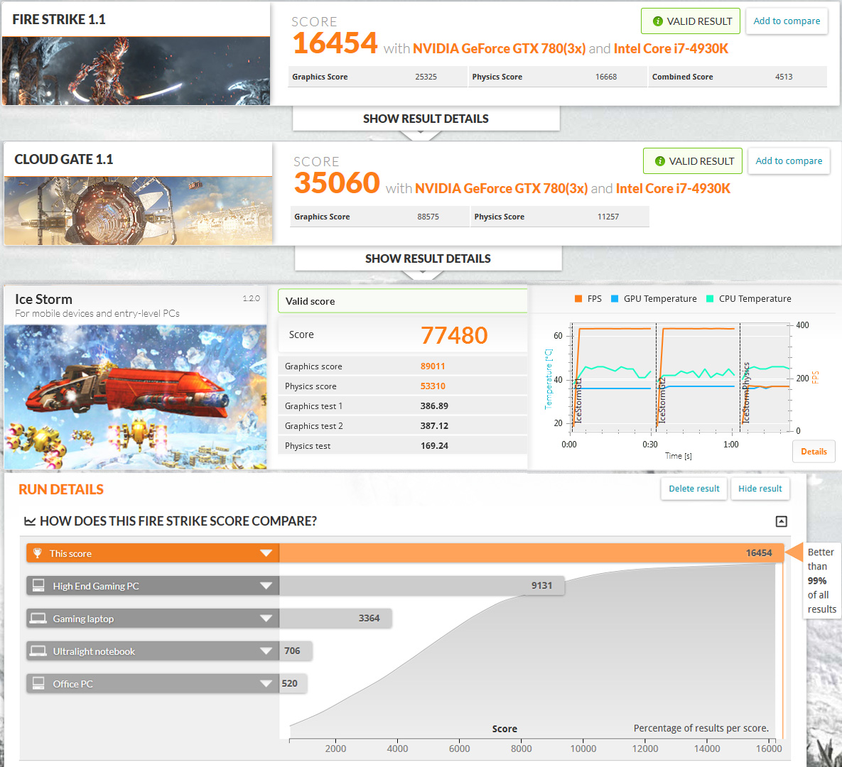Click the 16454 value on the orange bar
842x767 pixels.
tap(759, 553)
